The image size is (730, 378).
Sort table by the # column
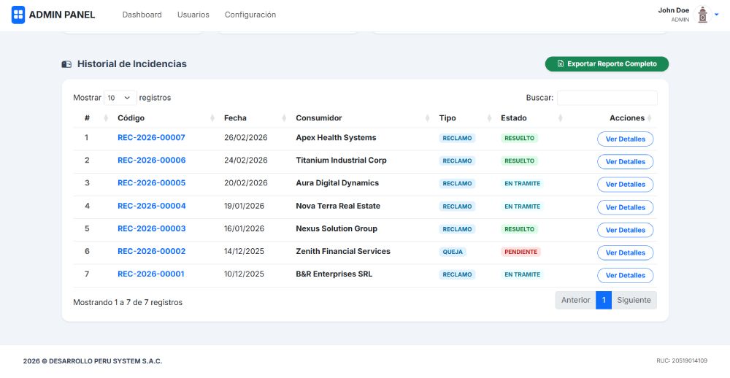91,118
